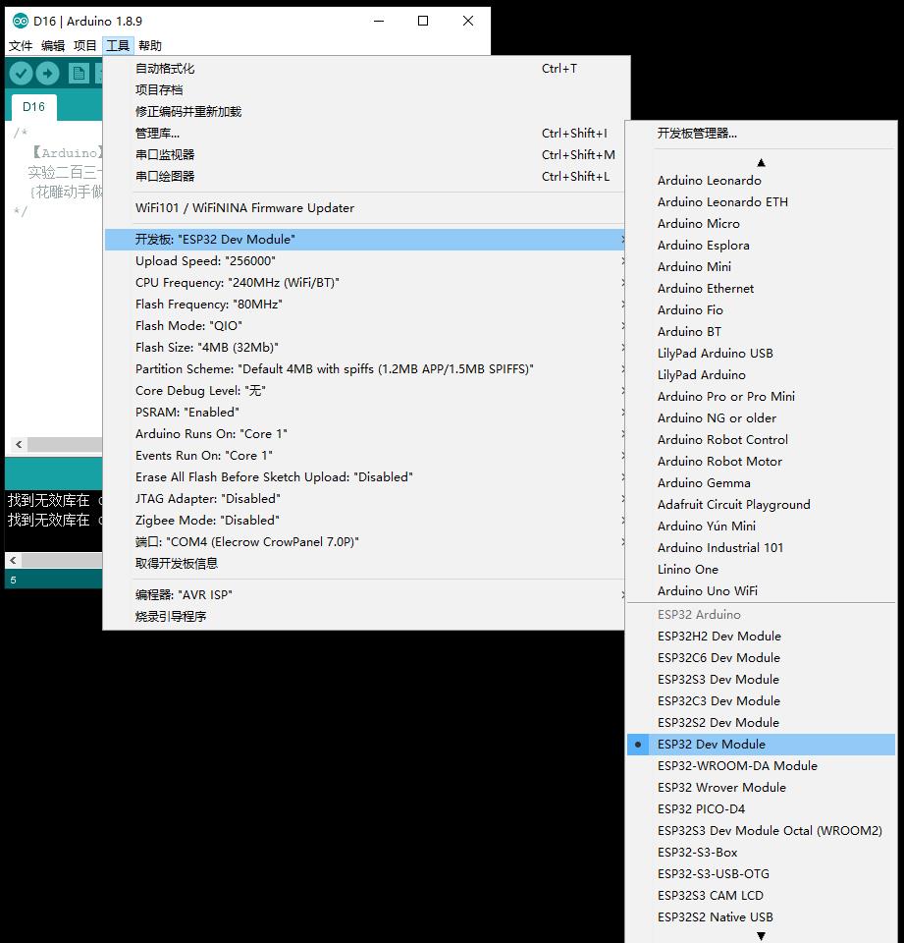Select ESP32 Wrover Module board
Screen dimensions: 904x943
point(761,788)
